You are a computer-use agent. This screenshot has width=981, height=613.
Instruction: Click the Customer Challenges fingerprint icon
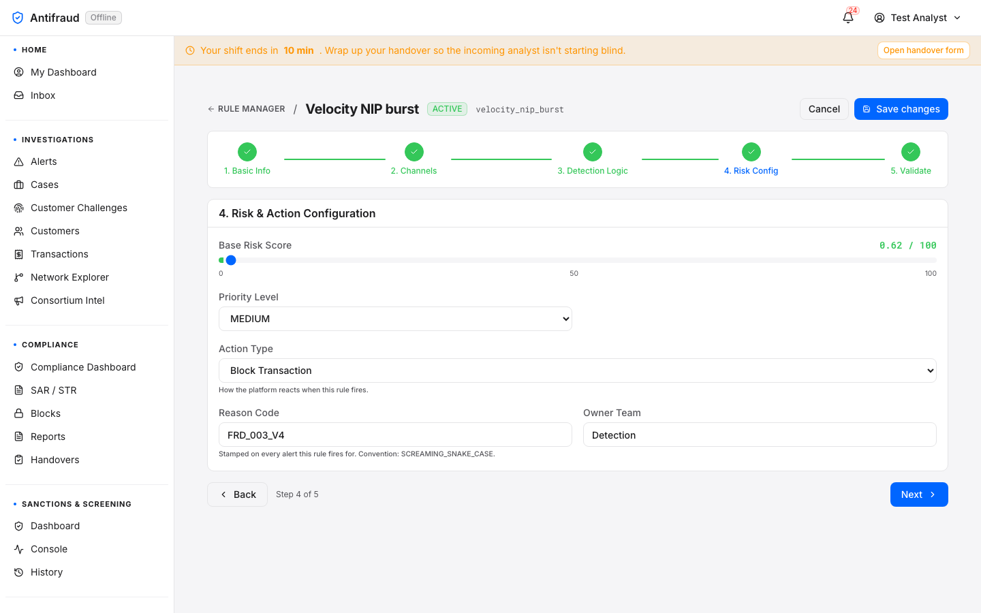click(x=19, y=208)
